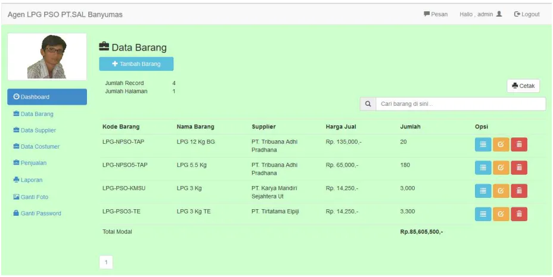The width and height of the screenshot is (553, 277).
Task: Click the search magnifier icon
Action: (368, 104)
